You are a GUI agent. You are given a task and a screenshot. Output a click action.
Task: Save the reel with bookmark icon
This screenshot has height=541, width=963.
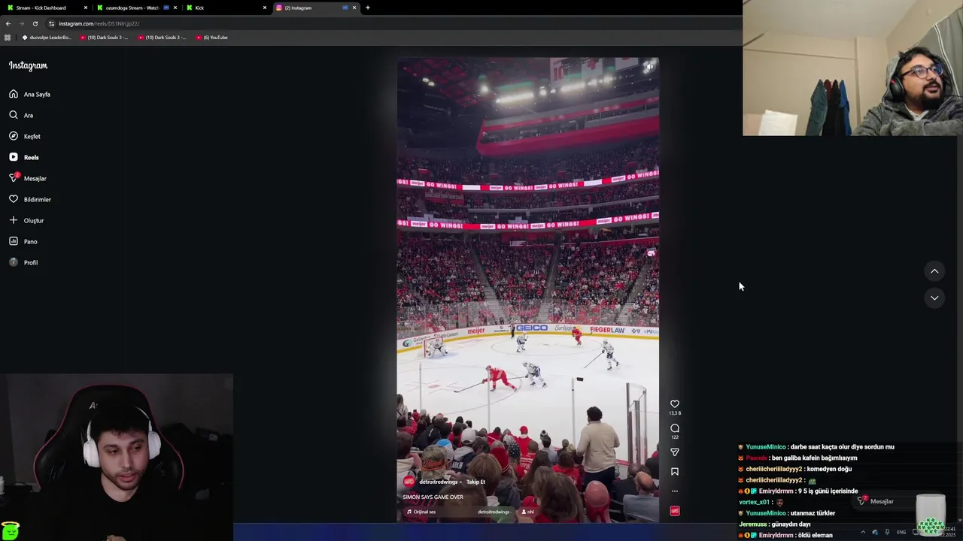(675, 472)
